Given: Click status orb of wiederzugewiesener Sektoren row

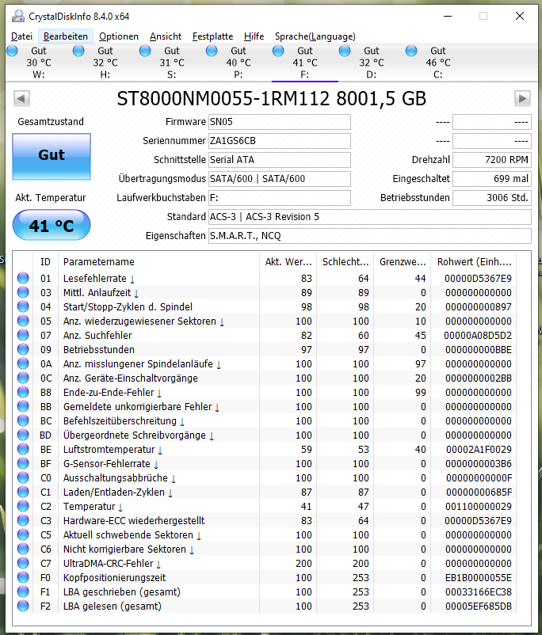Looking at the screenshot, I should click(23, 321).
